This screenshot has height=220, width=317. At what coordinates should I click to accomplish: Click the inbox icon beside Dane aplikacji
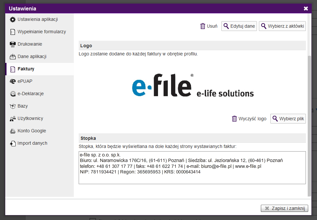(12, 56)
